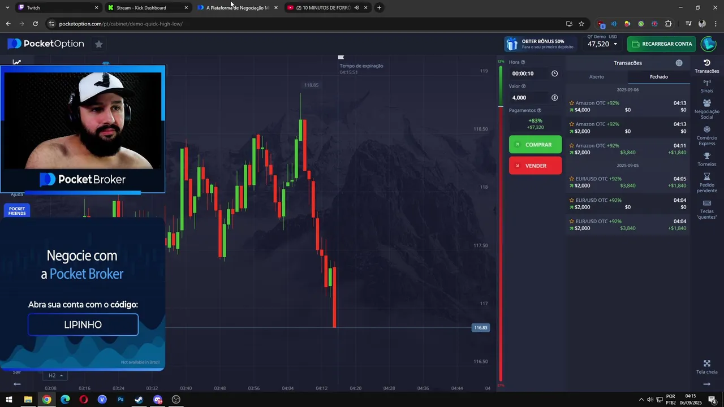Open the Sinais sidebar panel
Screen dimensions: 724x407
click(x=706, y=86)
